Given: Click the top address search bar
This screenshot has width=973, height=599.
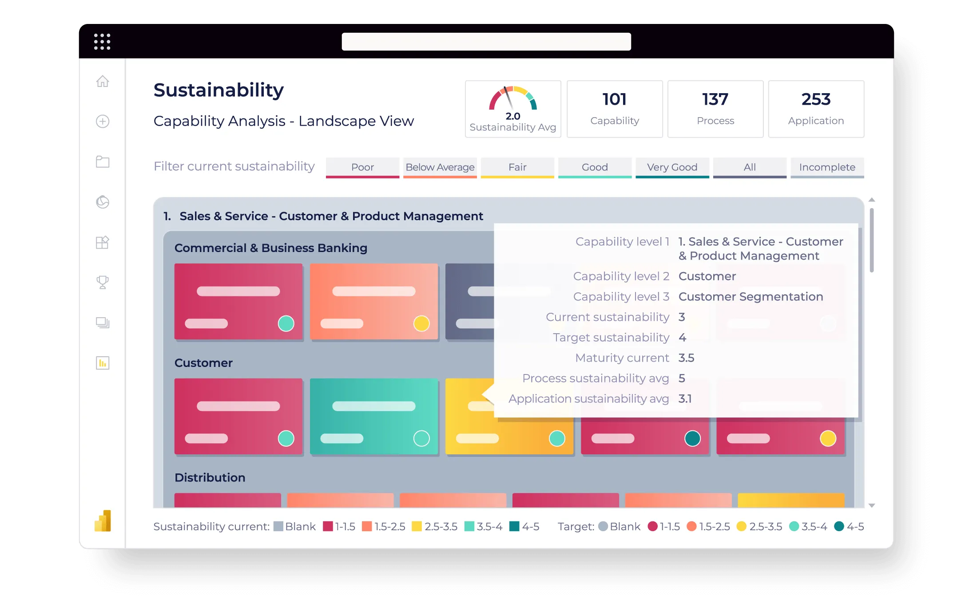Looking at the screenshot, I should click(486, 42).
